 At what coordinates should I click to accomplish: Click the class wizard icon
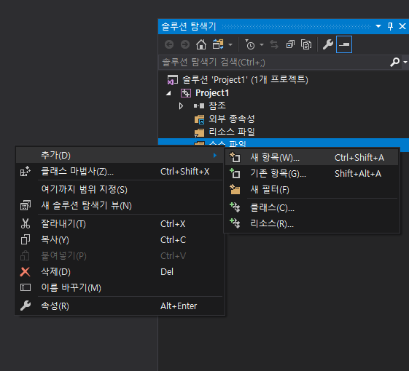[x=26, y=171]
